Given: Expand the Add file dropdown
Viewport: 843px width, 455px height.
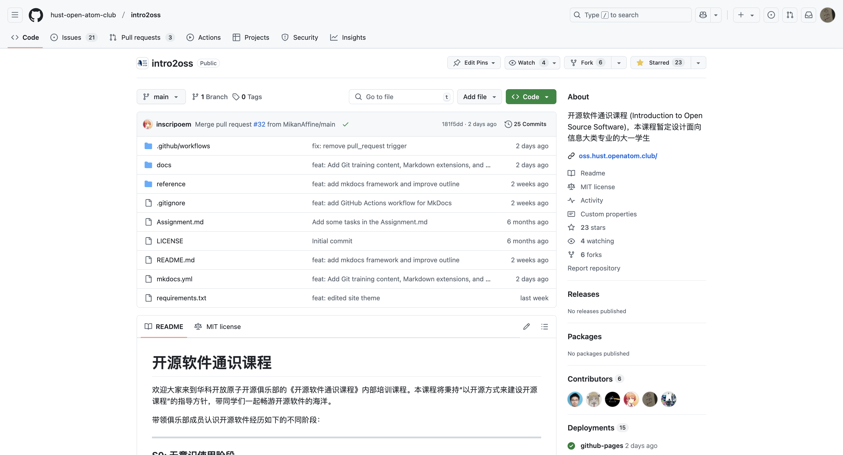Looking at the screenshot, I should 479,97.
